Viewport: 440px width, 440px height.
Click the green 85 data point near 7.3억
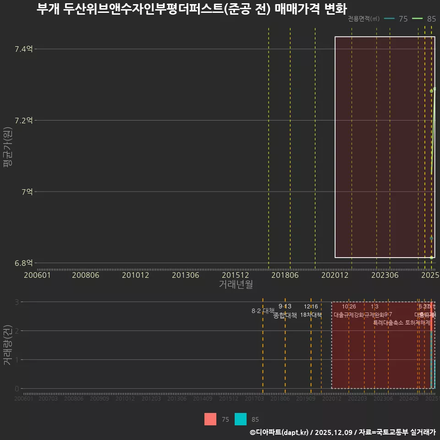click(x=431, y=91)
